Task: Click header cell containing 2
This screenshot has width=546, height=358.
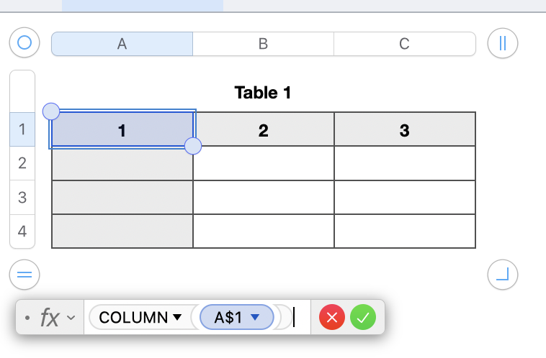Action: 263,130
